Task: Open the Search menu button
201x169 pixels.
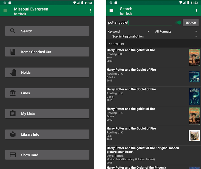Action: point(47,31)
